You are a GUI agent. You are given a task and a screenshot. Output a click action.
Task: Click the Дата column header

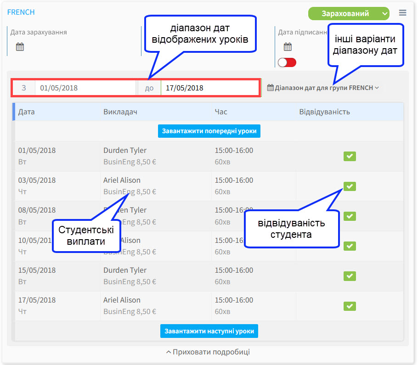click(26, 112)
